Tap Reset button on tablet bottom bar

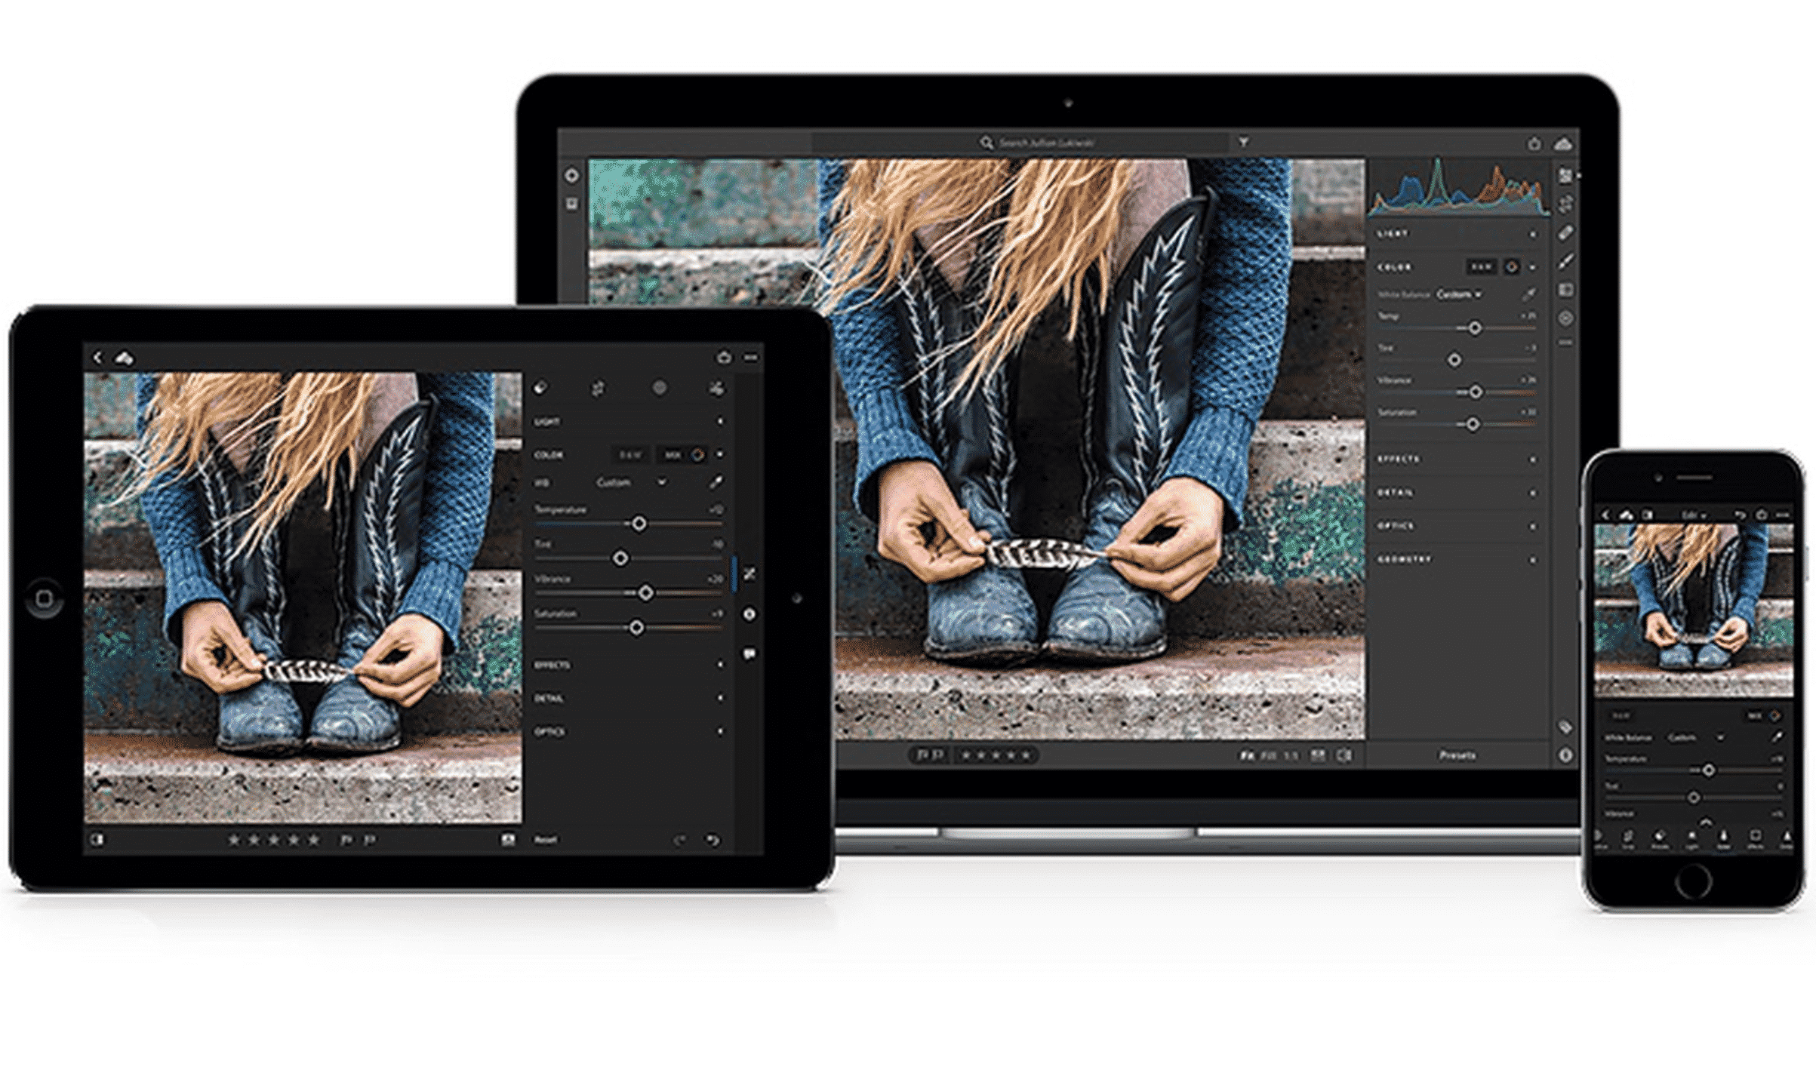[x=545, y=840]
